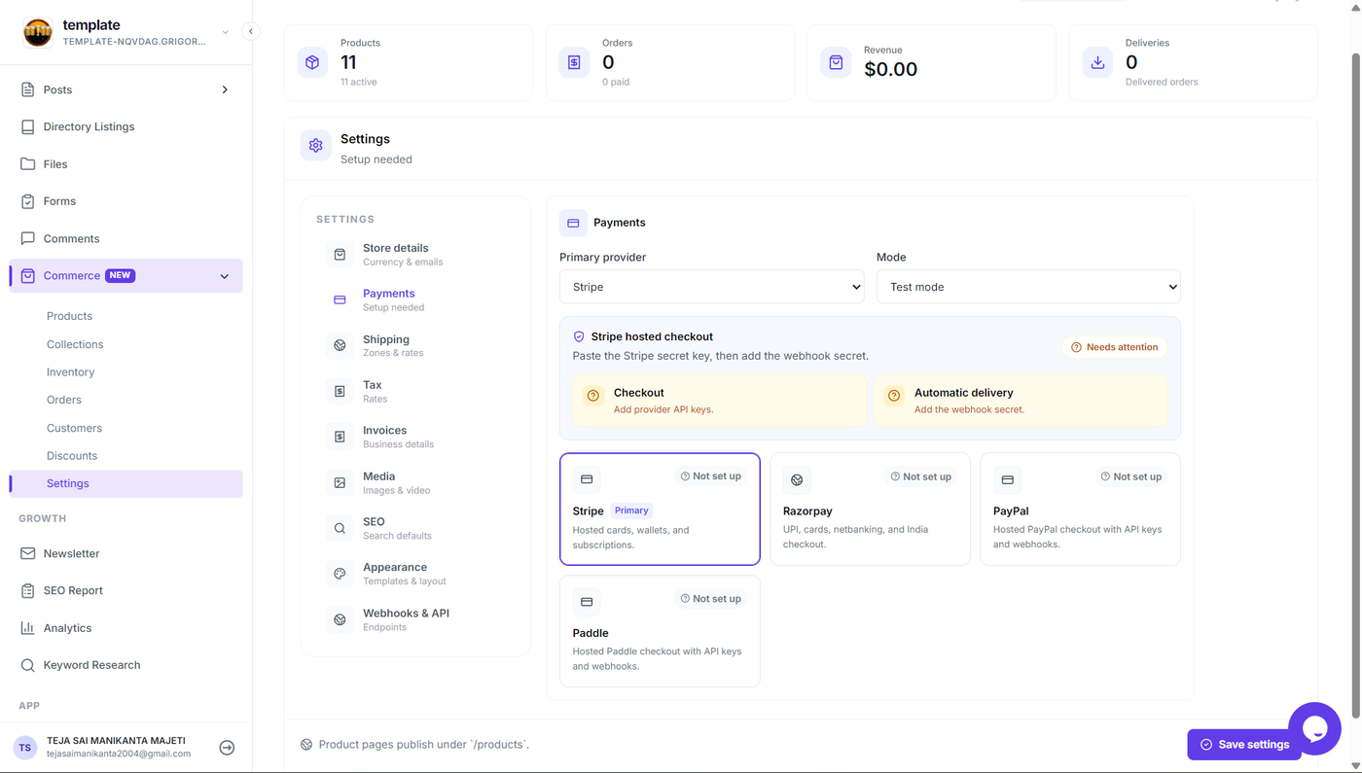Click the Products box icon in stats
Screen dimensions: 1362x773
pos(312,62)
